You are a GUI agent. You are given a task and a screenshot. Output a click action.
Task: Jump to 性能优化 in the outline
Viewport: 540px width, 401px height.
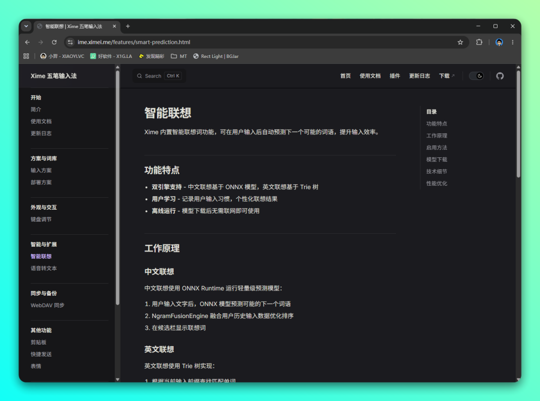[436, 184]
